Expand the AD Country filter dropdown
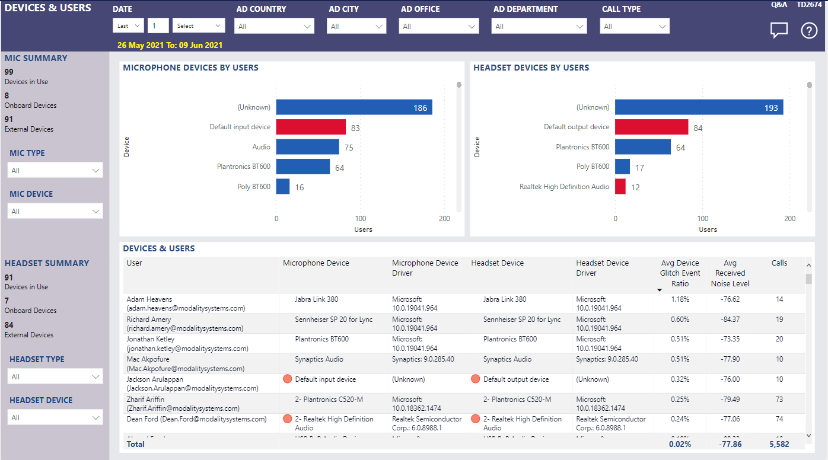Screen dimensions: 828x460 [275, 26]
